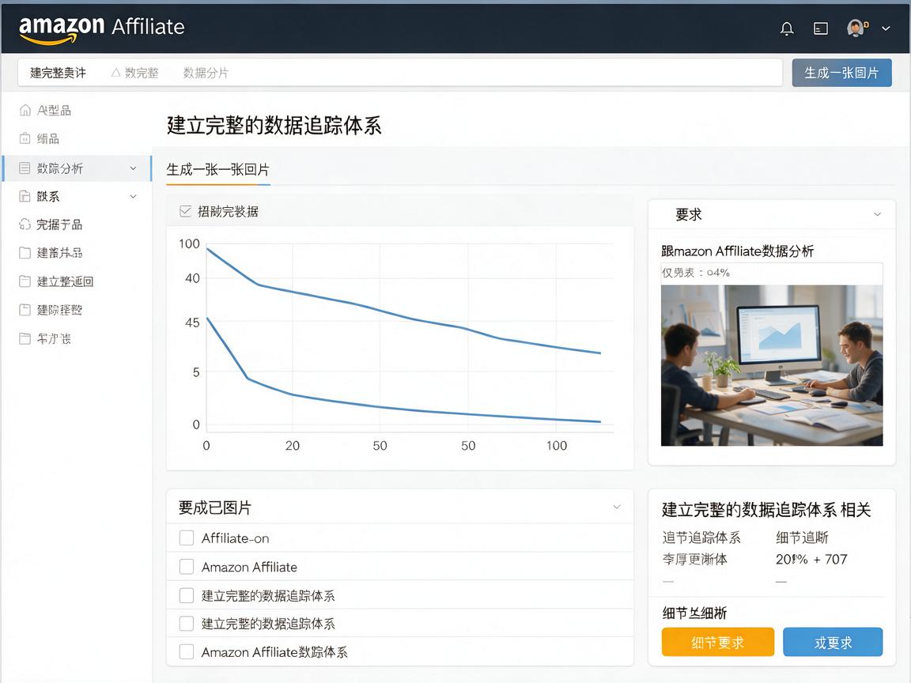This screenshot has width=911, height=683.
Task: Click the 仅男表：04% text
Action: [x=695, y=273]
